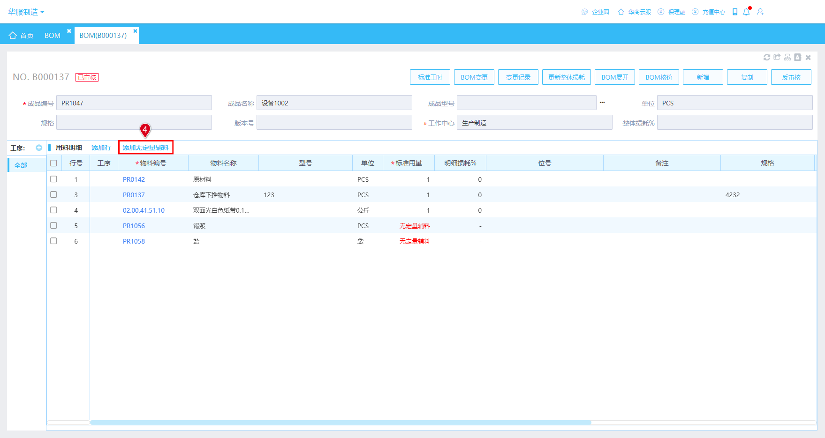Click 更新整体损耗 button
825x438 pixels.
[x=567, y=77]
